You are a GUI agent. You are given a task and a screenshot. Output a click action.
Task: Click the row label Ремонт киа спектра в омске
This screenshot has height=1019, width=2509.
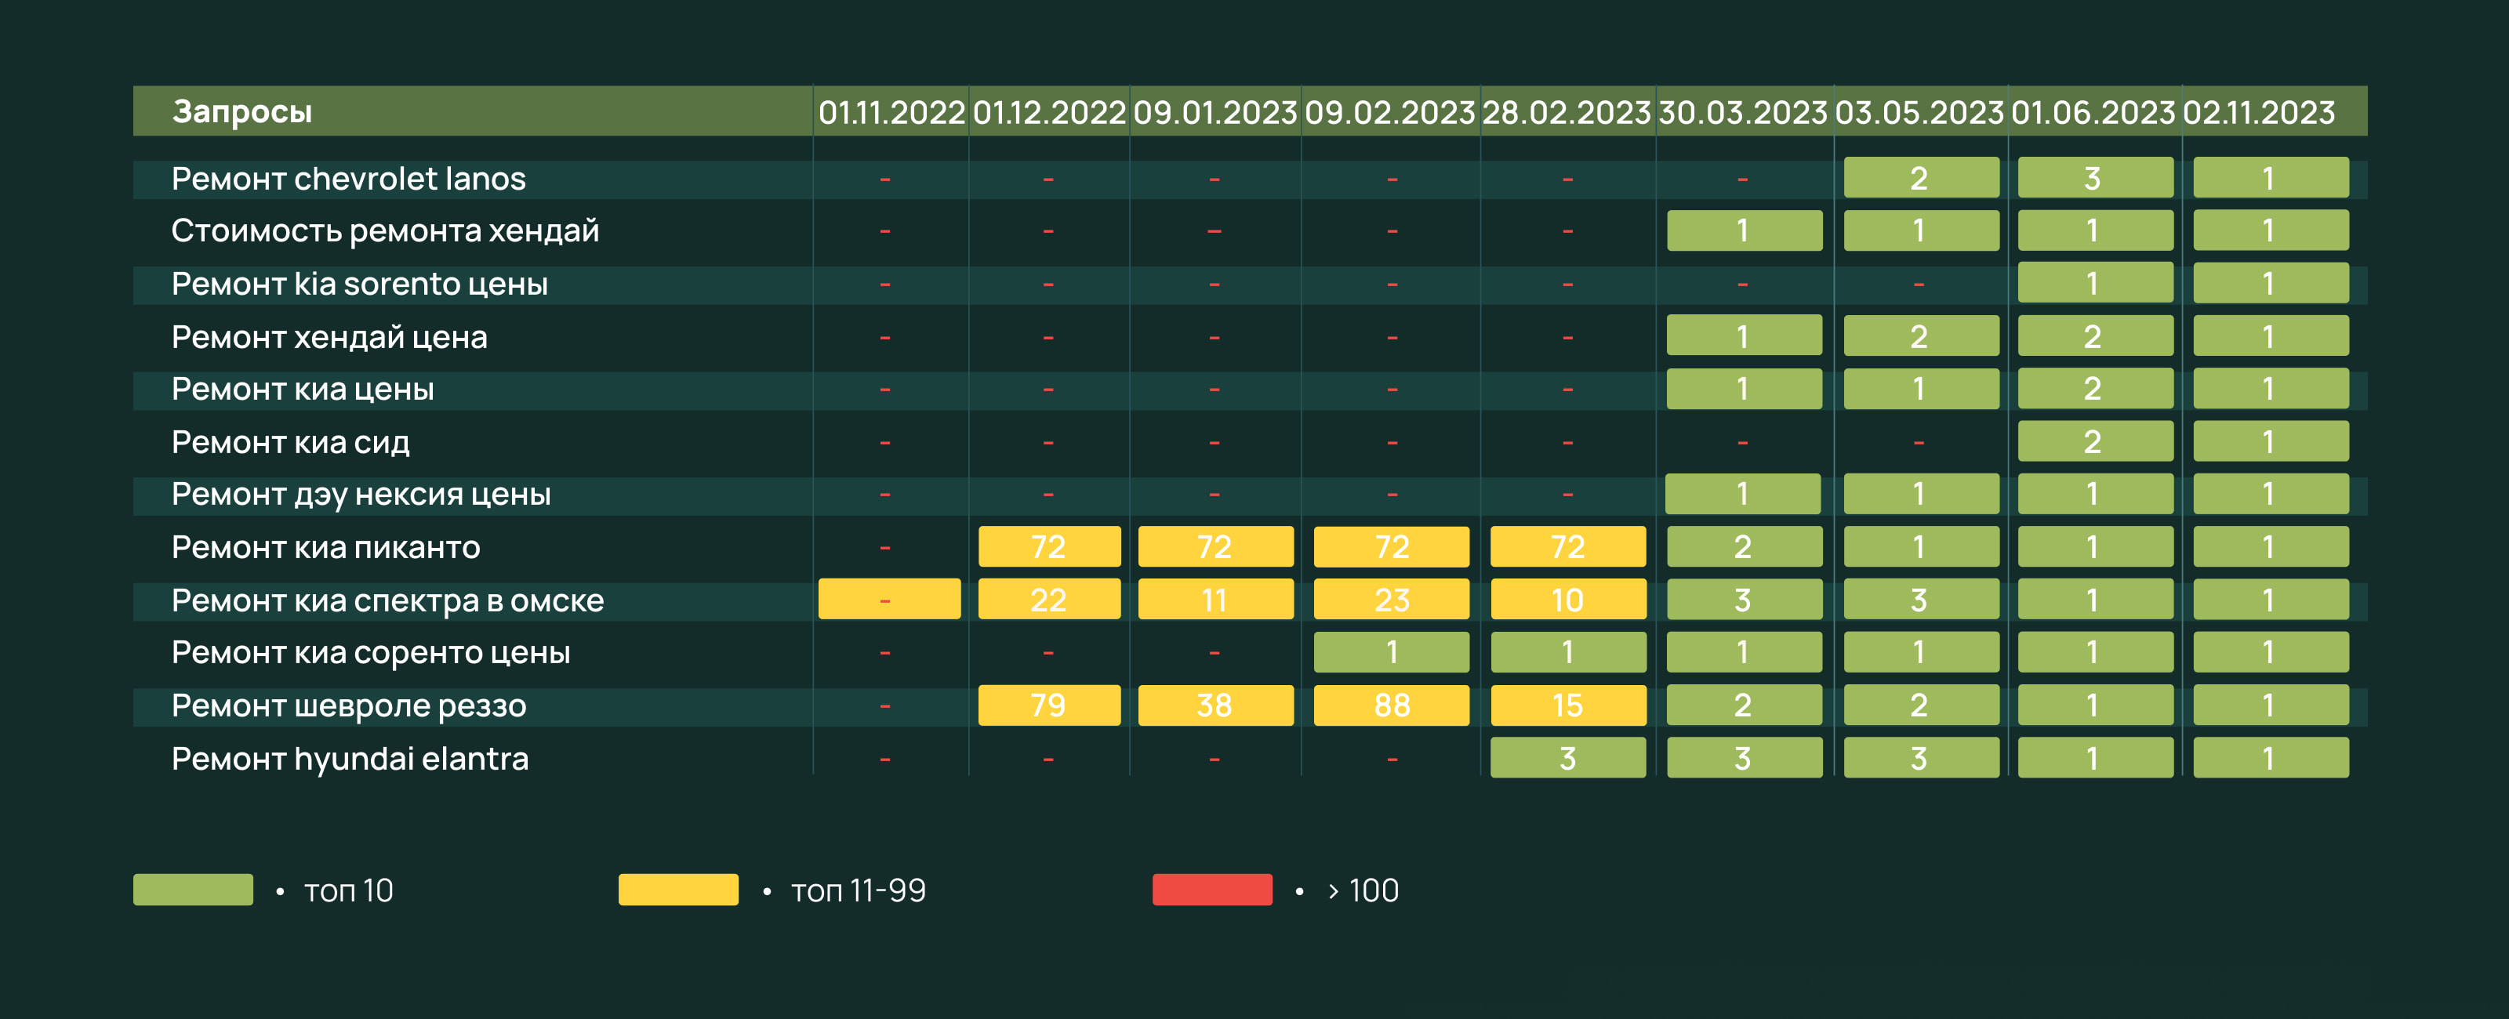[x=387, y=601]
